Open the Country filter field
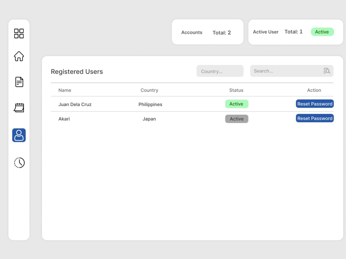346x259 pixels. click(220, 71)
